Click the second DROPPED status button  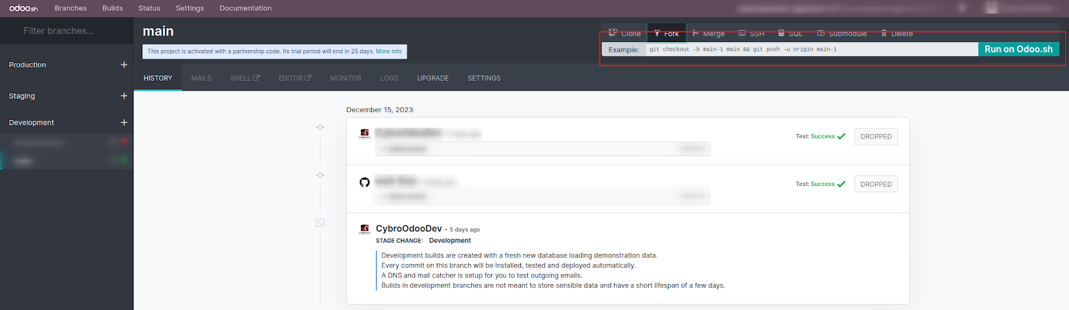click(x=876, y=184)
